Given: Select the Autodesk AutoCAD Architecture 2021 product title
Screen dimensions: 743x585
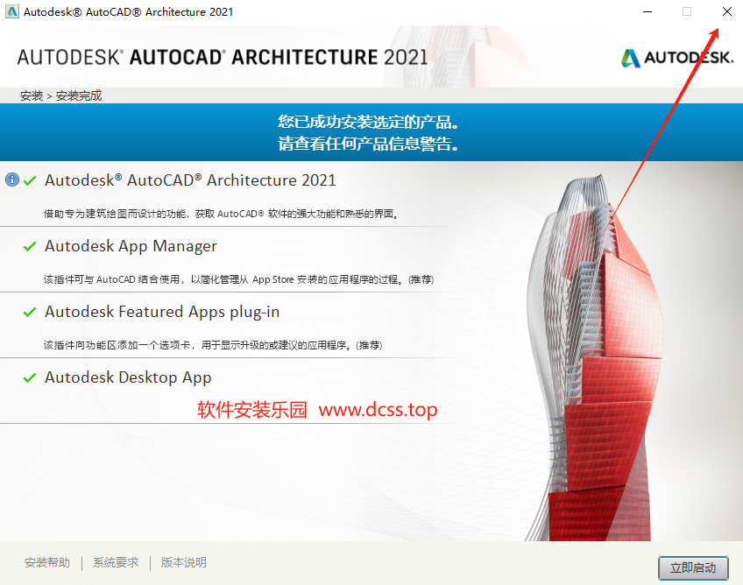Looking at the screenshot, I should (x=190, y=180).
